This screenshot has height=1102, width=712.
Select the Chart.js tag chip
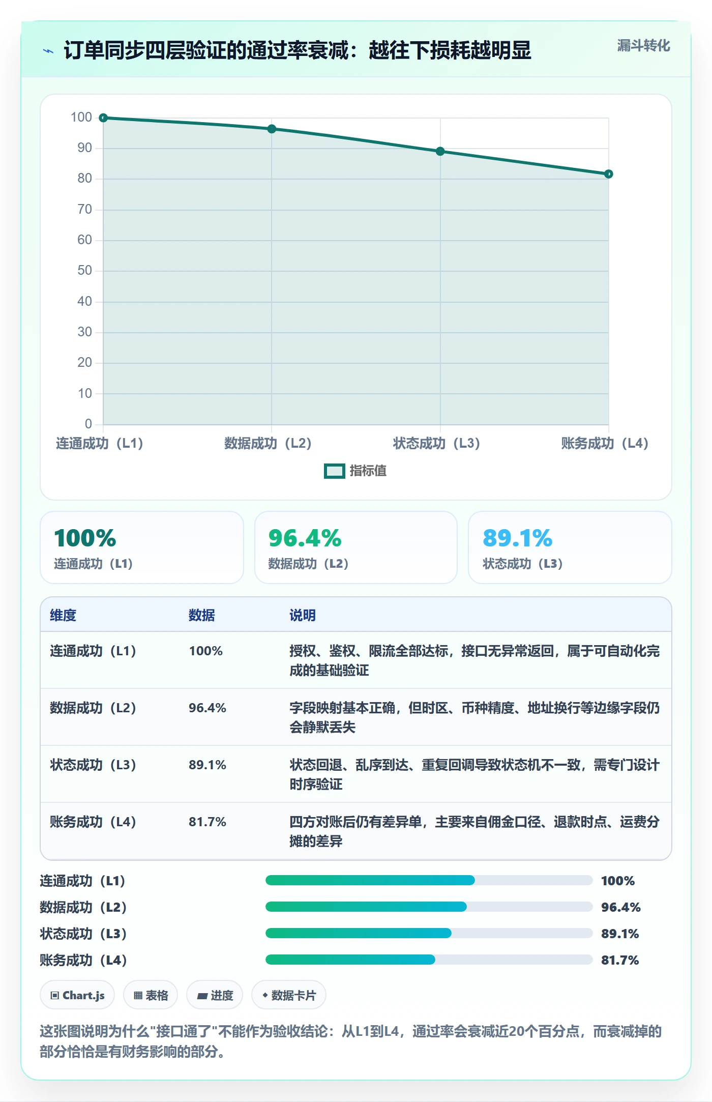click(77, 995)
